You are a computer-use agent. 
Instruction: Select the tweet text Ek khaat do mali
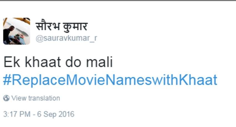point(58,62)
